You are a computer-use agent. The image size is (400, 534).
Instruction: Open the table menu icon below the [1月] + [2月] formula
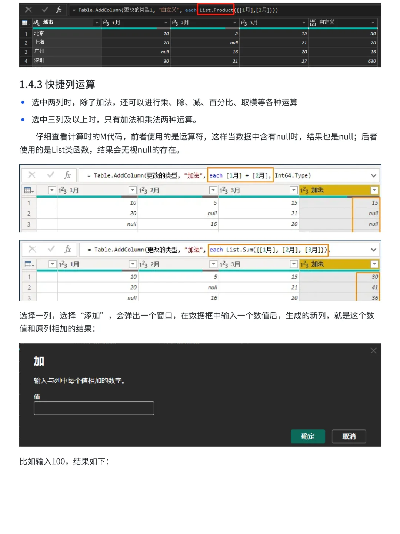[29, 190]
